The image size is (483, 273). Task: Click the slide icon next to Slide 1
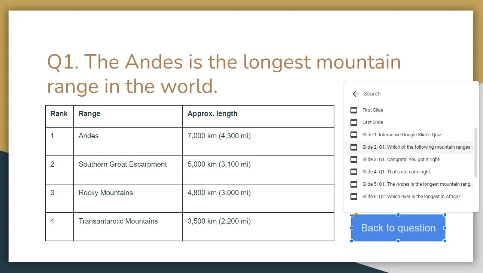[353, 134]
